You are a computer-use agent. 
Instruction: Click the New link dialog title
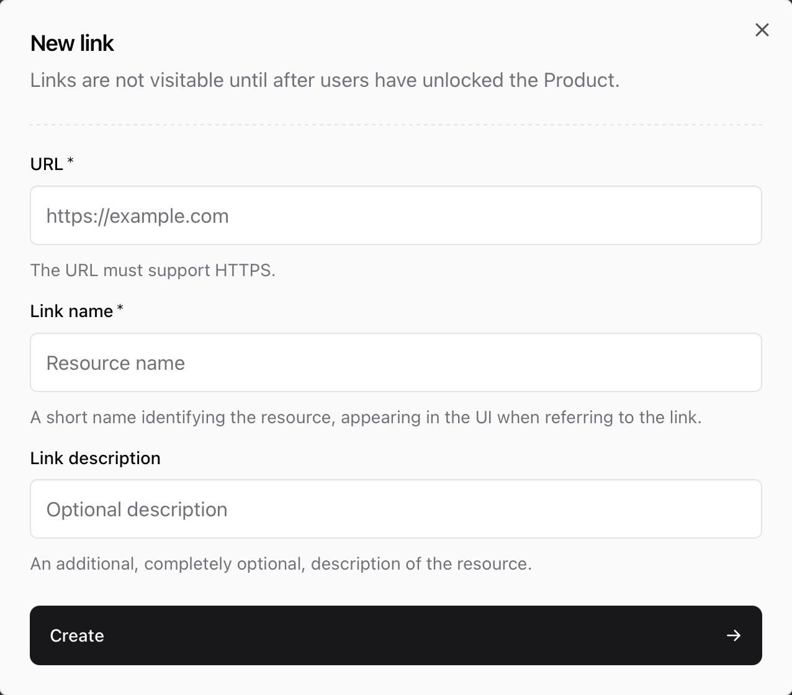[x=72, y=43]
